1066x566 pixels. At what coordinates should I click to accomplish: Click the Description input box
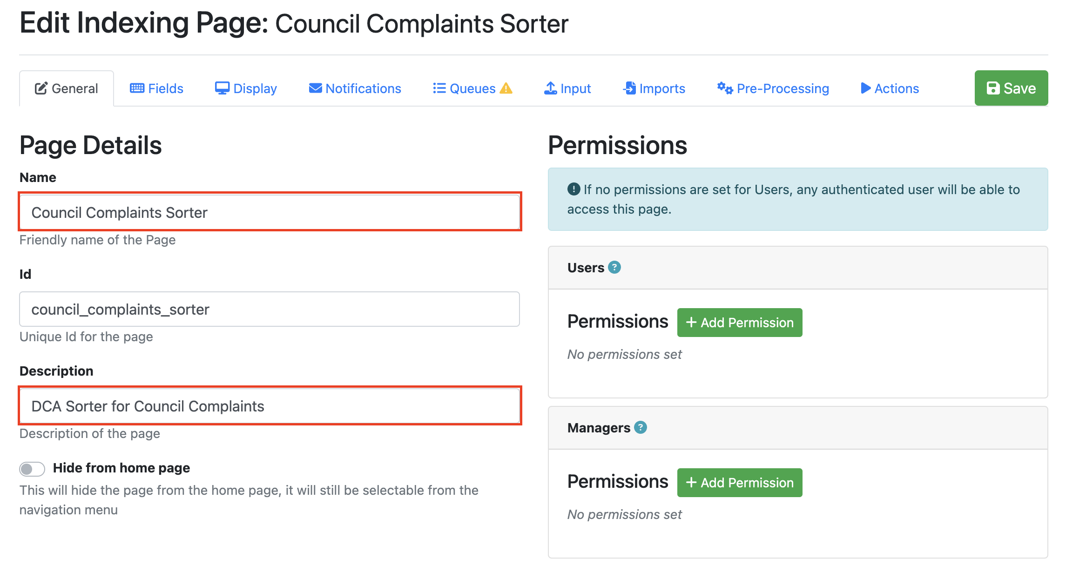(270, 406)
